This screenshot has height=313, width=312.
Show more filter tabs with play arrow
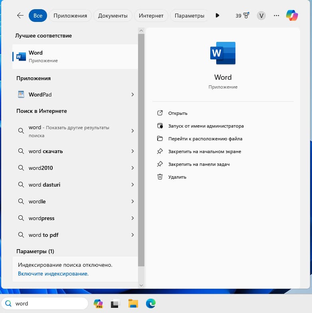[217, 16]
